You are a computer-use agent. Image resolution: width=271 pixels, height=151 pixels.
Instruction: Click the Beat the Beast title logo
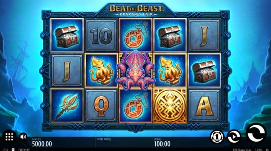(136, 11)
